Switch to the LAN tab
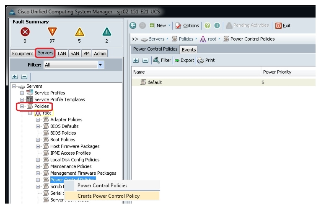The width and height of the screenshot is (321, 209). pyautogui.click(x=62, y=54)
